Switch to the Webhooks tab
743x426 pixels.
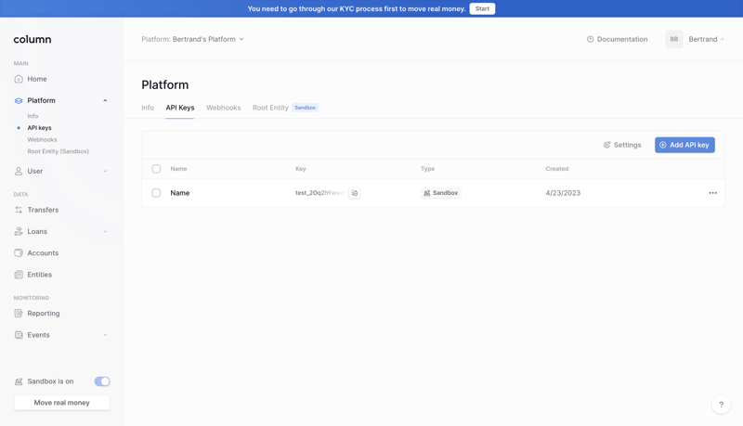[x=223, y=108]
